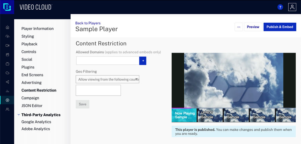Open the Live TV icon in sidebar
Screen dimensions: 301x144
pyautogui.click(x=7, y=64)
